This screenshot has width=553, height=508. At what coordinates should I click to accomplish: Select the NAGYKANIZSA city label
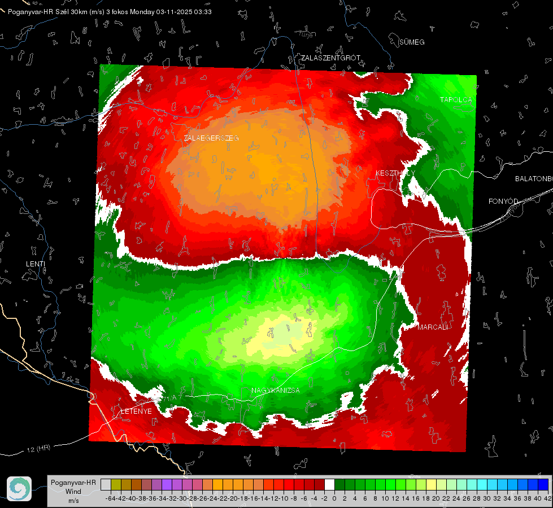click(276, 390)
